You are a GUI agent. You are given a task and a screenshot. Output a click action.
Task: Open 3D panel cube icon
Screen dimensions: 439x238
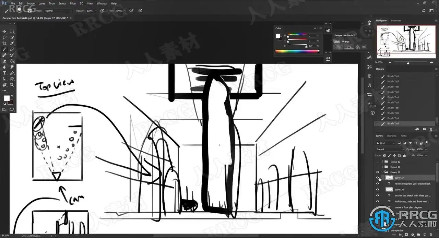coord(369,76)
